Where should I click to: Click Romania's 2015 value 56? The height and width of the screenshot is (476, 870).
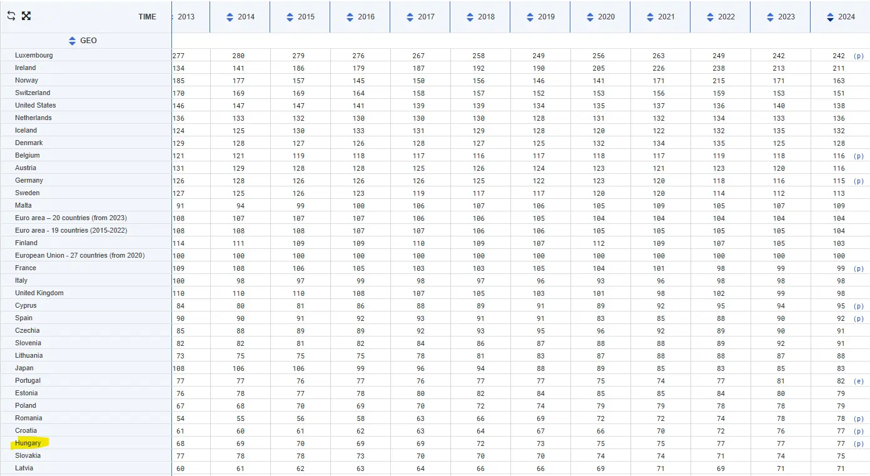tap(300, 418)
